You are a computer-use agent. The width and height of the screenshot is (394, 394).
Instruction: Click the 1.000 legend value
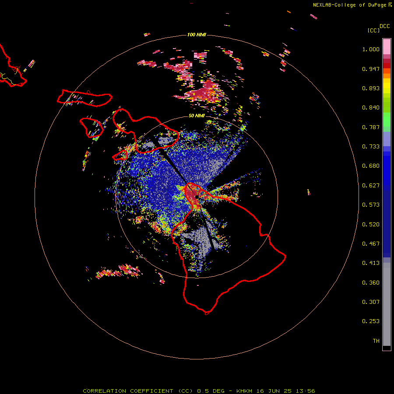pos(371,49)
